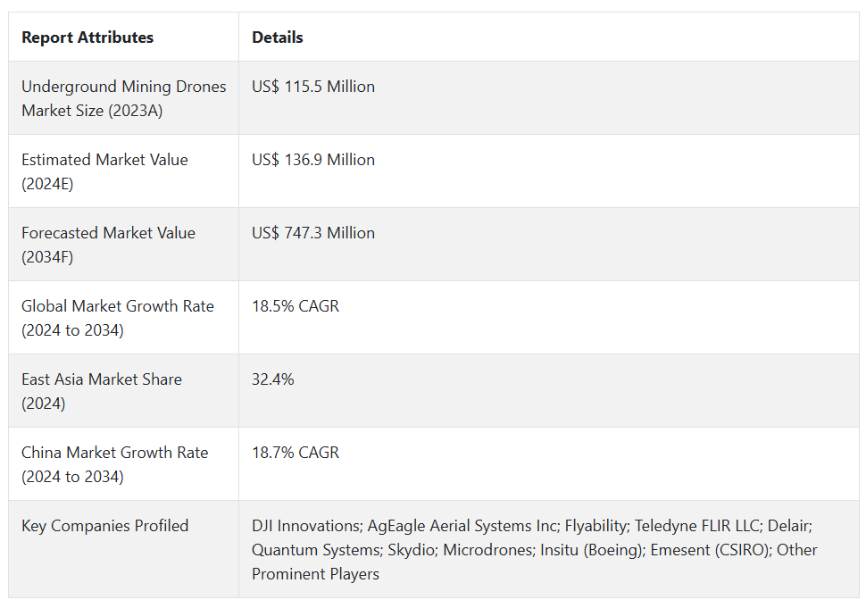Click the 18.5% CAGR value
Image resolution: width=866 pixels, height=608 pixels.
[296, 306]
